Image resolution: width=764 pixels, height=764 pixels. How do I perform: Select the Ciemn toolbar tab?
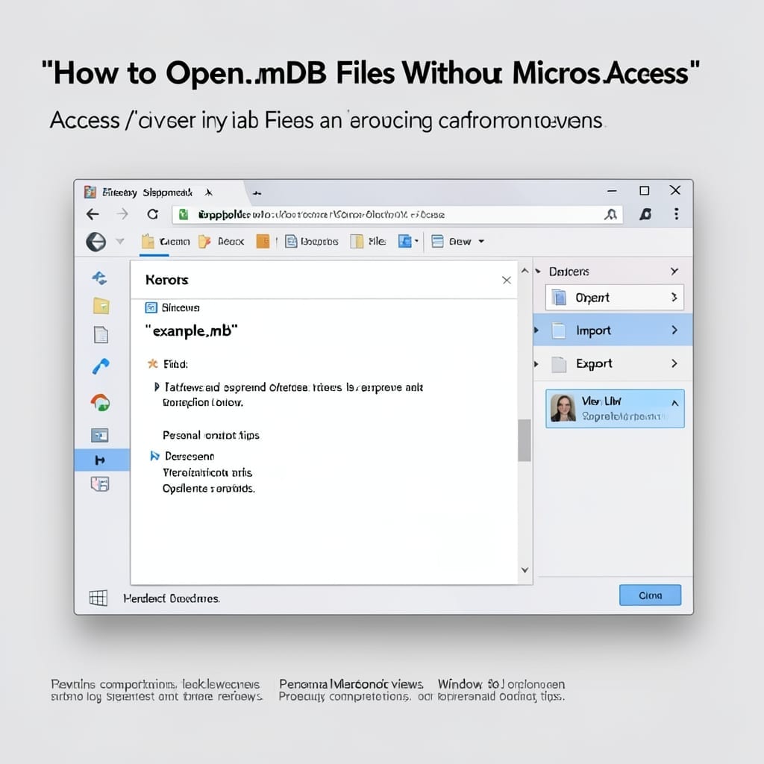(165, 242)
